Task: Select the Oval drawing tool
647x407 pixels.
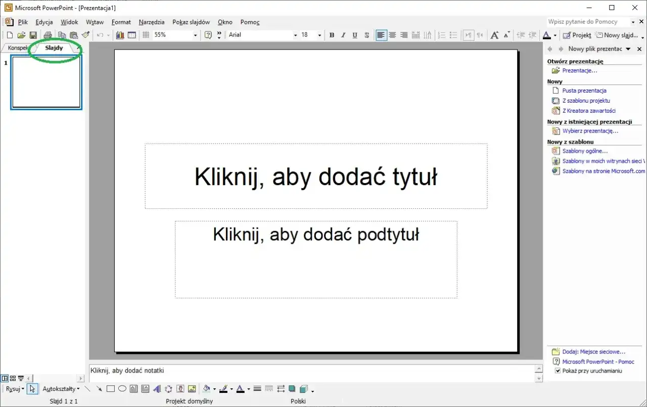Action: (122, 389)
